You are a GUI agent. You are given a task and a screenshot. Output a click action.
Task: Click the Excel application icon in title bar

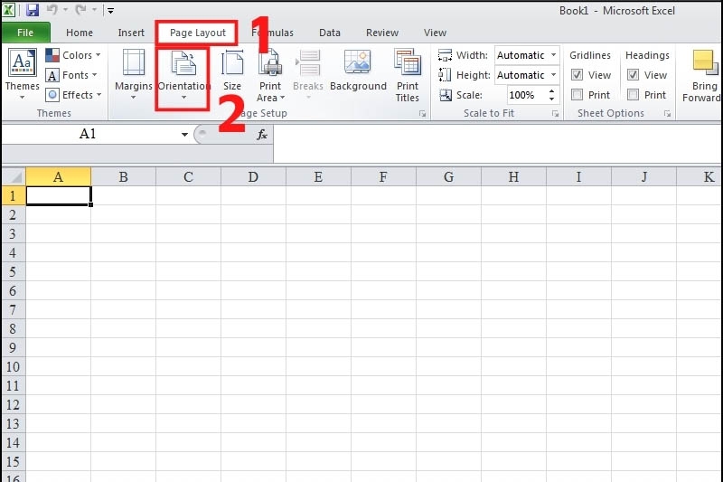pyautogui.click(x=8, y=10)
